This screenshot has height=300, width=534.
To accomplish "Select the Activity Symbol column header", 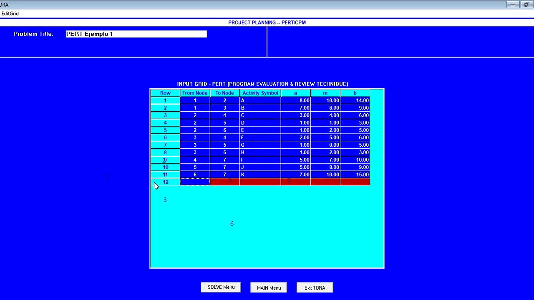I will click(x=260, y=93).
